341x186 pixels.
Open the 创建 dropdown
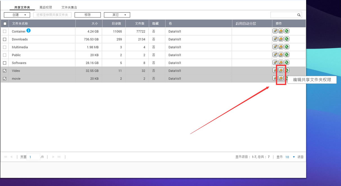point(17,15)
